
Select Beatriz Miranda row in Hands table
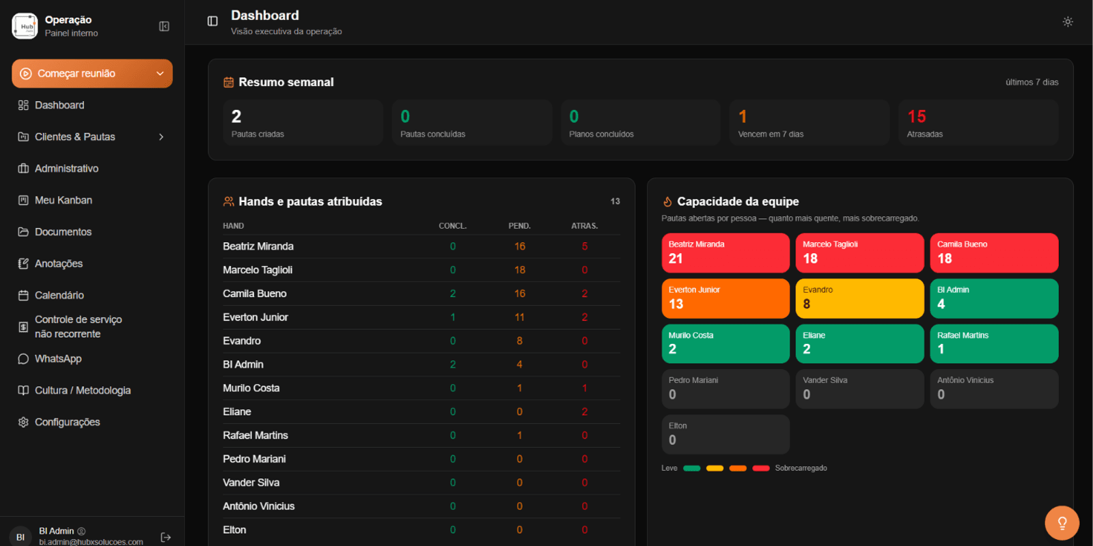click(421, 246)
